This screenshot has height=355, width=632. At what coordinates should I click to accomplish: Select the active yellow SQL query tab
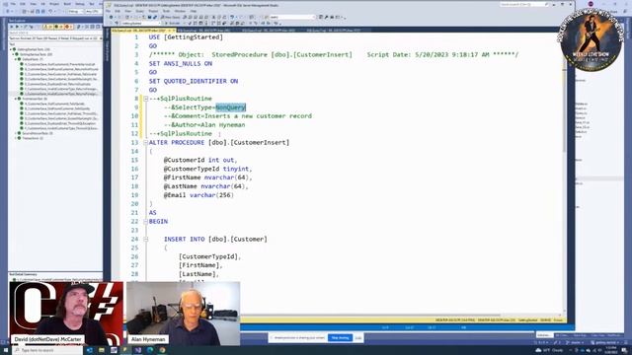142,31
